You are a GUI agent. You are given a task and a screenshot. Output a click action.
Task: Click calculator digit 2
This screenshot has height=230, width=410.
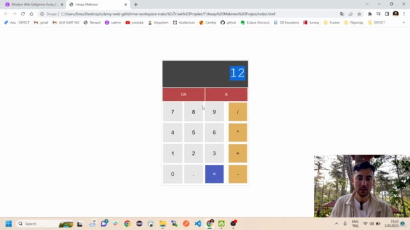point(193,153)
